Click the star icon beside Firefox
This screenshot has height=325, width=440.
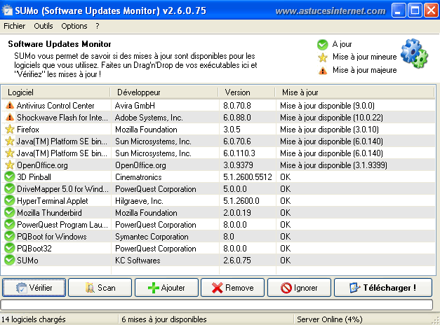(x=10, y=130)
